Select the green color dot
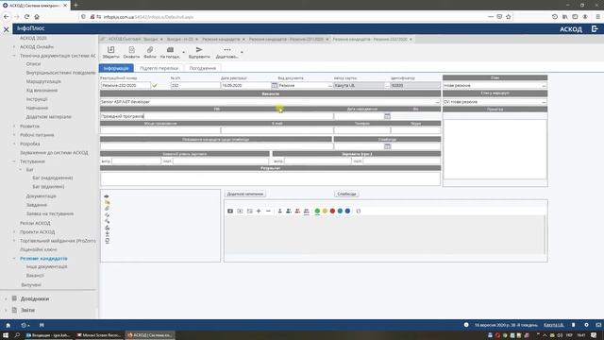The height and width of the screenshot is (340, 604). pos(317,211)
